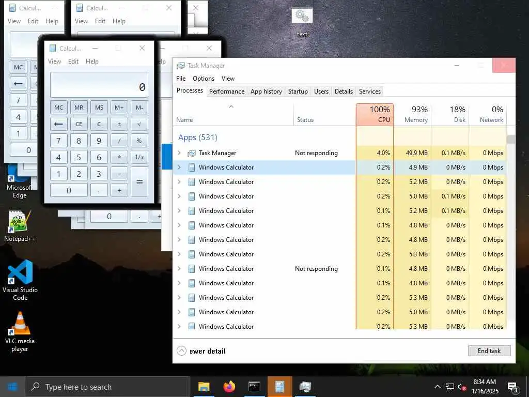Viewport: 529px width, 397px height.
Task: Click the Windows Start button
Action: [12, 387]
